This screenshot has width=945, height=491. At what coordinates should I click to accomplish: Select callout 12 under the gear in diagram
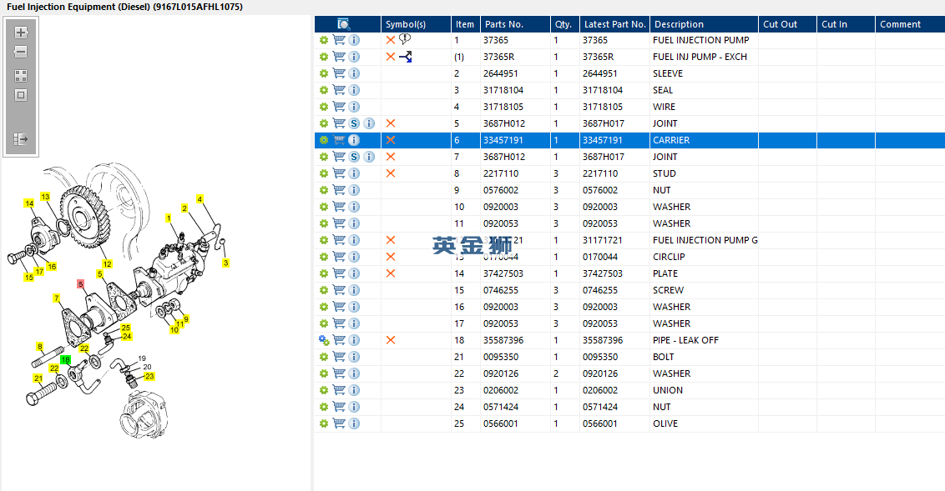pos(108,264)
